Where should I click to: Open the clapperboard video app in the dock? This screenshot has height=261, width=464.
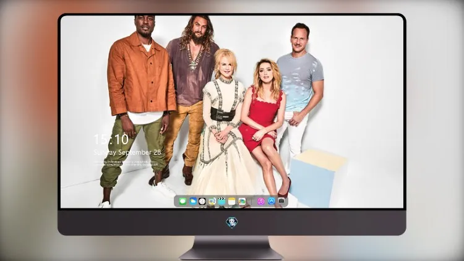coord(221,201)
